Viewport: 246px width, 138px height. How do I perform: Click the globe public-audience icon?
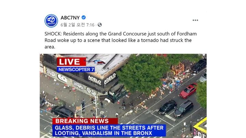click(x=100, y=25)
